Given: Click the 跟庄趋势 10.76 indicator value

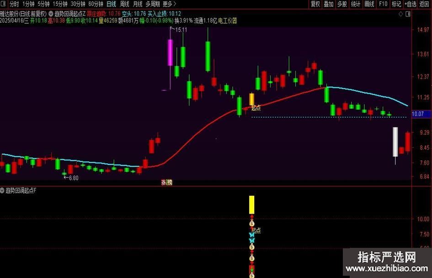Looking at the screenshot, I should click(104, 14).
